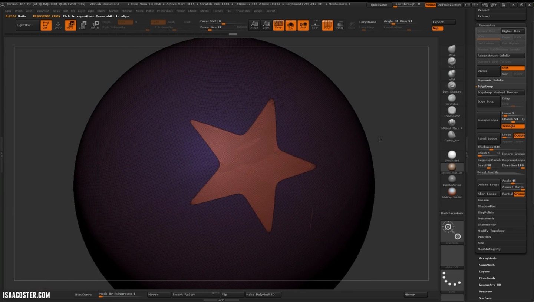Open the Stroke menu
The height and width of the screenshot is (302, 534).
pyautogui.click(x=204, y=11)
